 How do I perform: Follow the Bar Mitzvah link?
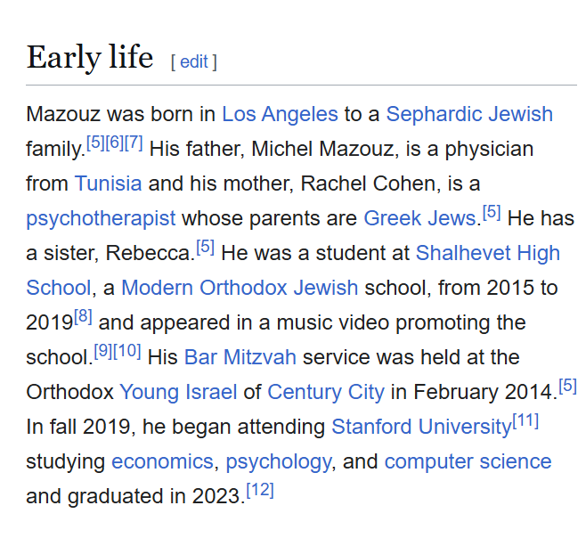click(240, 357)
